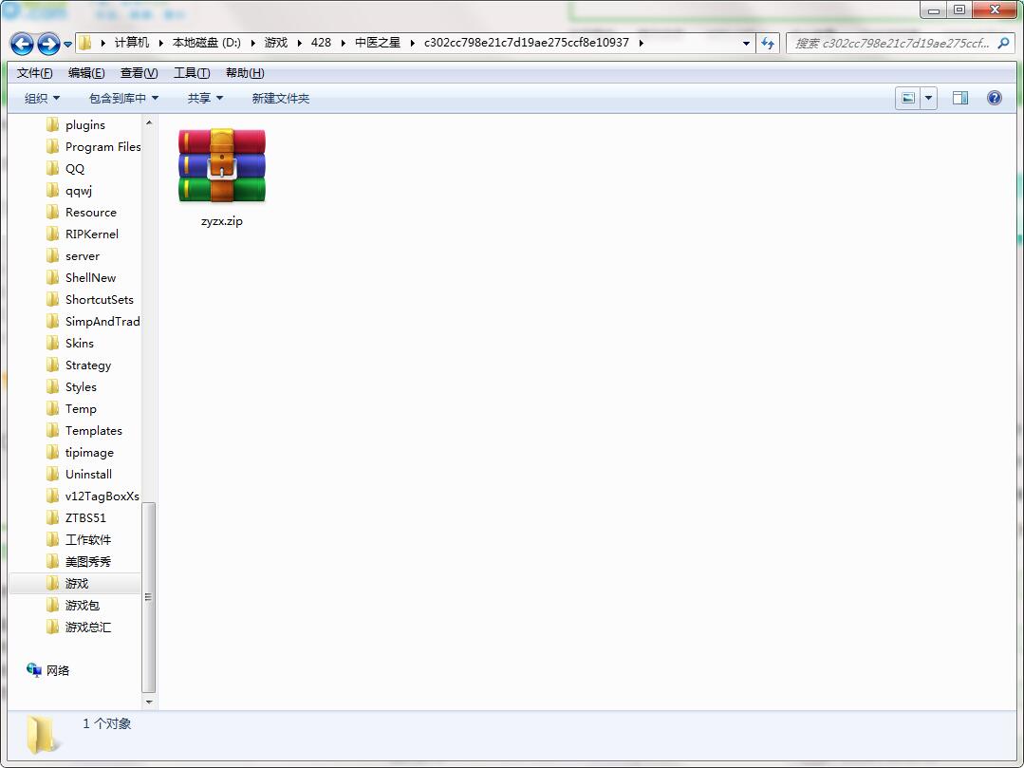Open the 文件(F) menu

pyautogui.click(x=34, y=72)
